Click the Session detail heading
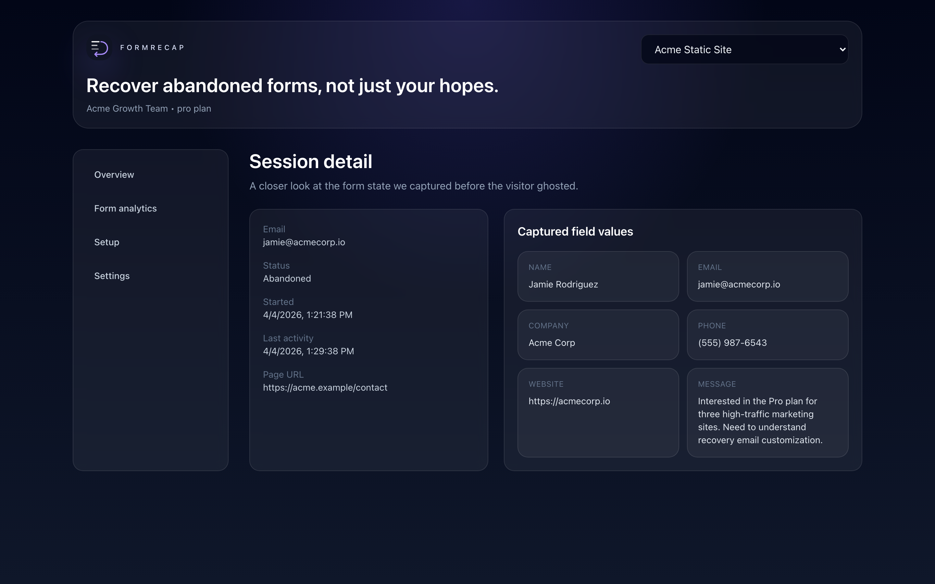The height and width of the screenshot is (584, 935). click(311, 162)
